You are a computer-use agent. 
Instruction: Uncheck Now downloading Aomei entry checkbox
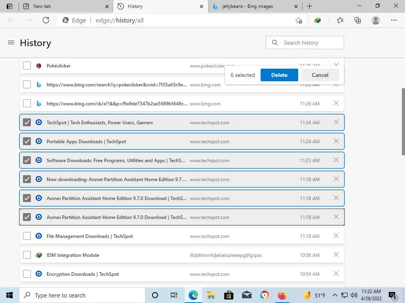27,180
